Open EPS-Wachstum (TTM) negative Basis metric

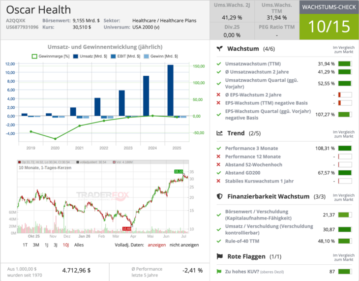[266, 103]
